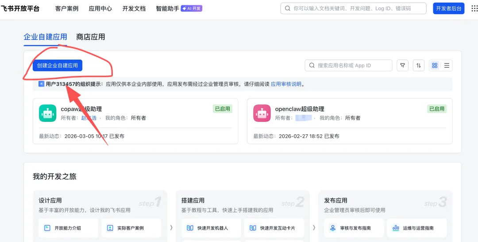The image size is (478, 242).
Task: Open the openclaw超级助理 app card
Action: pyautogui.click(x=350, y=121)
